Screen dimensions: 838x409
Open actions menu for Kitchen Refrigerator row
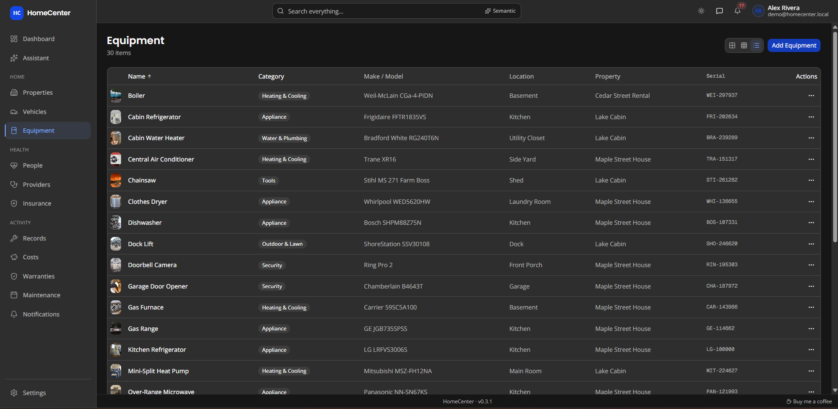(811, 350)
